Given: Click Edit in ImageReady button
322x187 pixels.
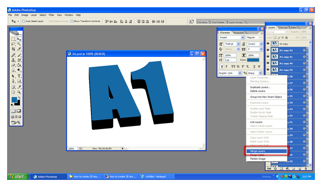Looking at the screenshot, I should tap(16, 123).
